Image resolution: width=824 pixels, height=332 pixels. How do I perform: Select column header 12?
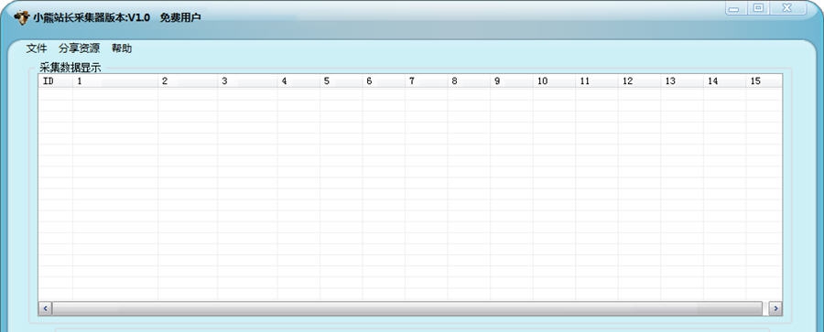pyautogui.click(x=639, y=80)
